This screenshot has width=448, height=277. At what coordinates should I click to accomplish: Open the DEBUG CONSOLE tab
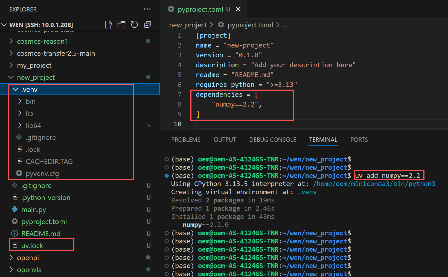(273, 140)
